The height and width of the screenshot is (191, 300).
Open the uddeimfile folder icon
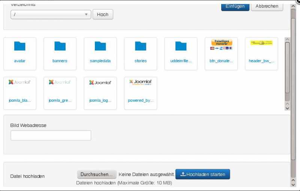point(181,46)
